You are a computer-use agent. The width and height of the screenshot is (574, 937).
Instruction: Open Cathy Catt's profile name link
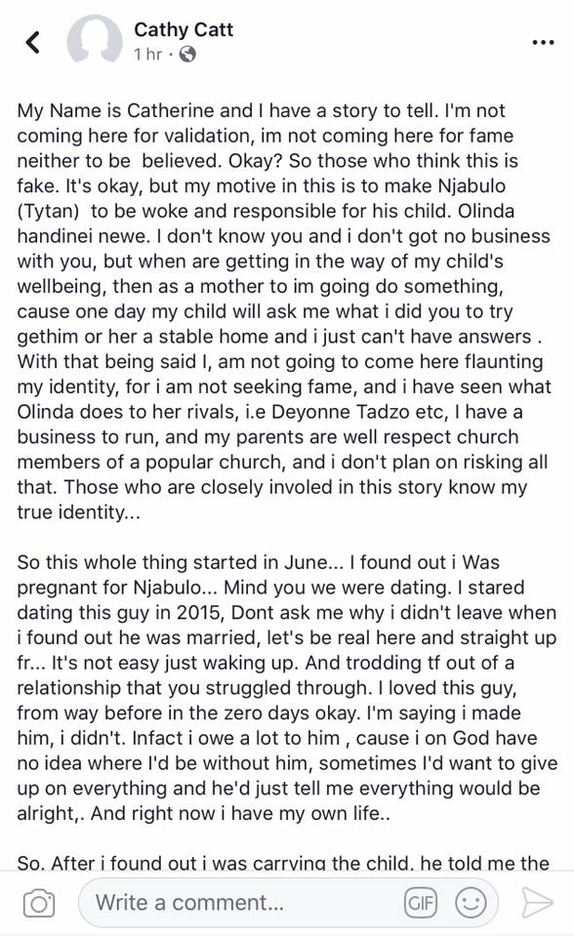[184, 29]
